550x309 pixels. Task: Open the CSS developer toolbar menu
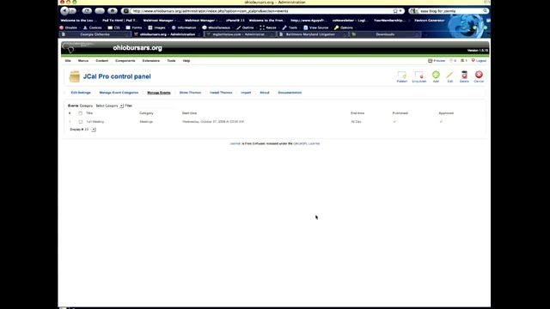tap(114, 27)
